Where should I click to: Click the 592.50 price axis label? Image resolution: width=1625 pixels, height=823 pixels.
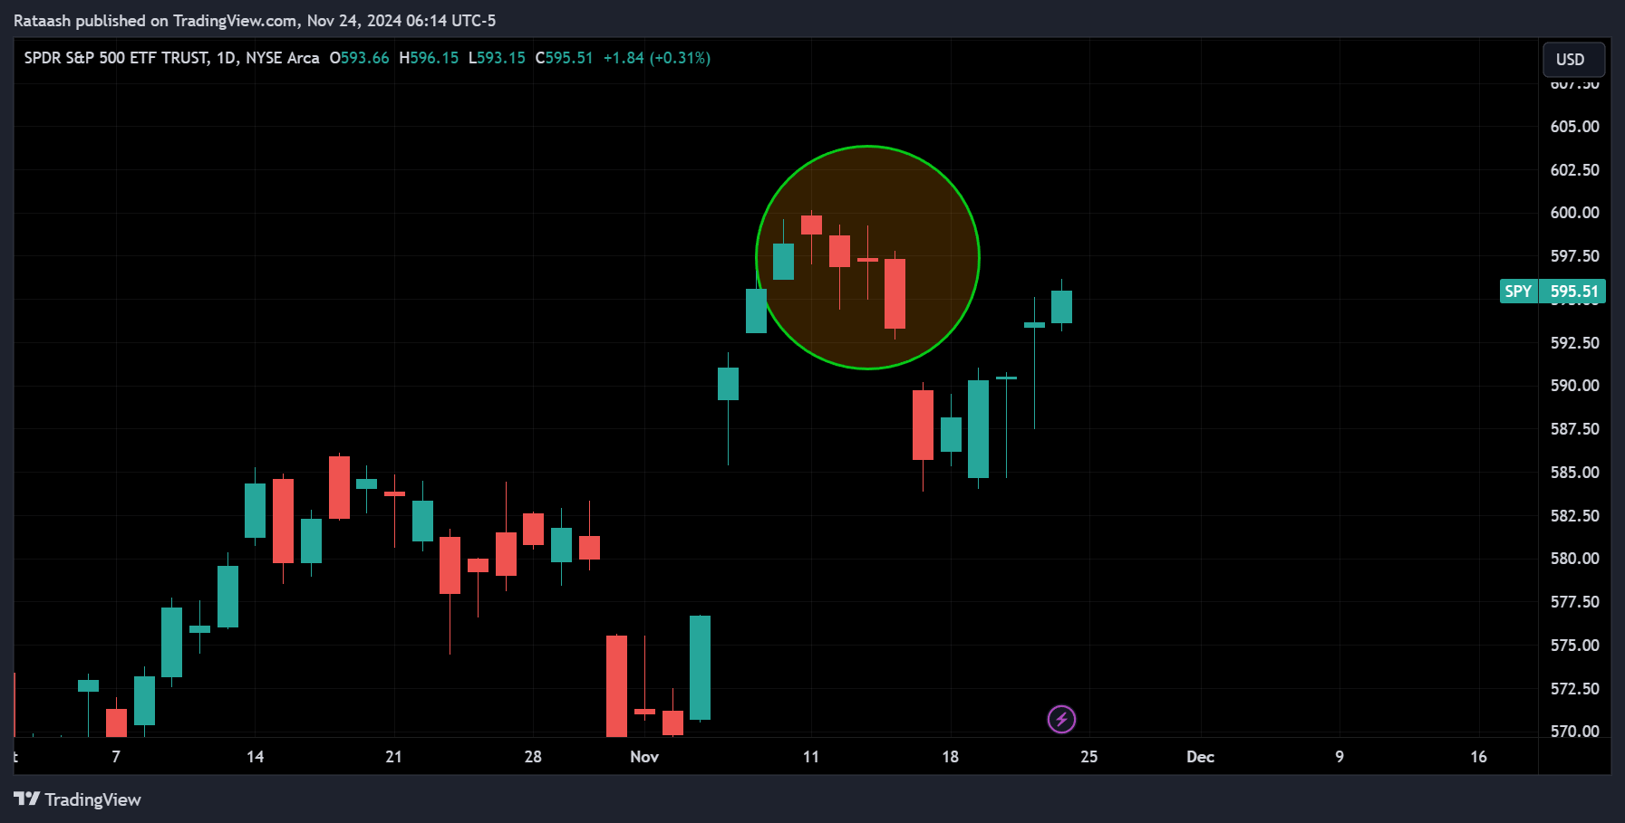pyautogui.click(x=1574, y=343)
